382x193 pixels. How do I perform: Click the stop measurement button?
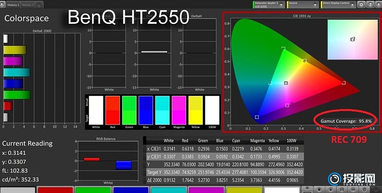(318, 189)
